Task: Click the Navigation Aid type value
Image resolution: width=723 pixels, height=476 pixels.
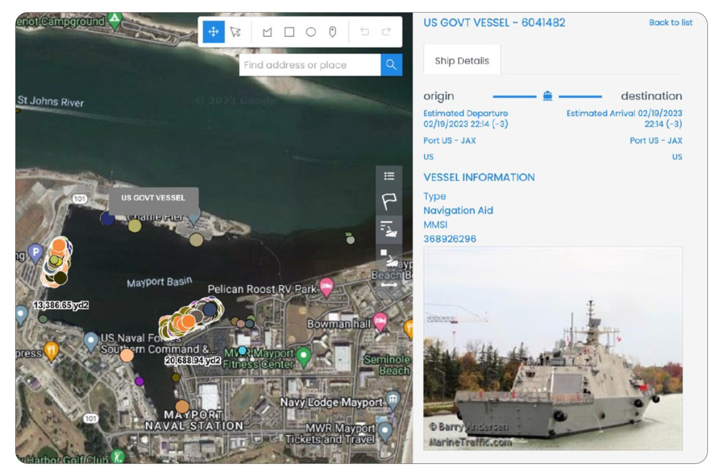Action: tap(458, 211)
